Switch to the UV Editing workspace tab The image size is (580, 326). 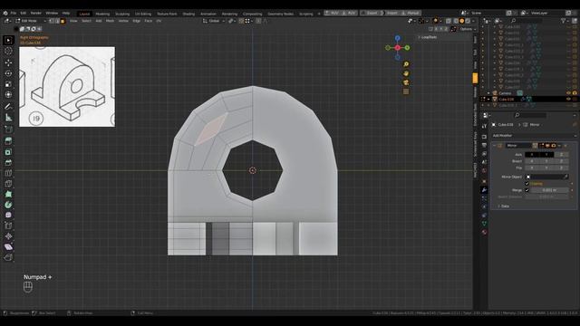click(143, 14)
